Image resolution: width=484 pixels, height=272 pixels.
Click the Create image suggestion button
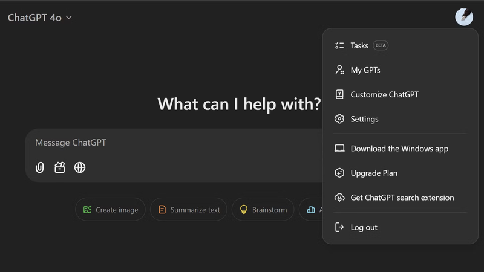[x=111, y=210]
